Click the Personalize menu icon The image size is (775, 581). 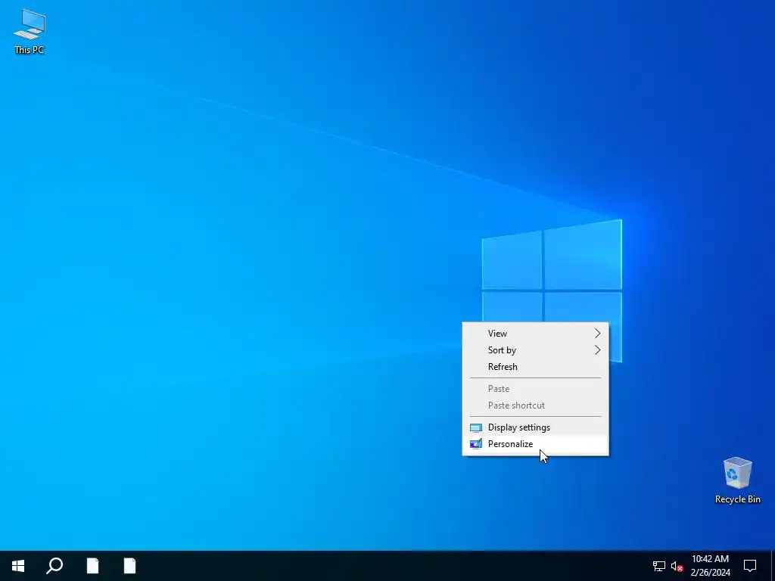tap(475, 444)
